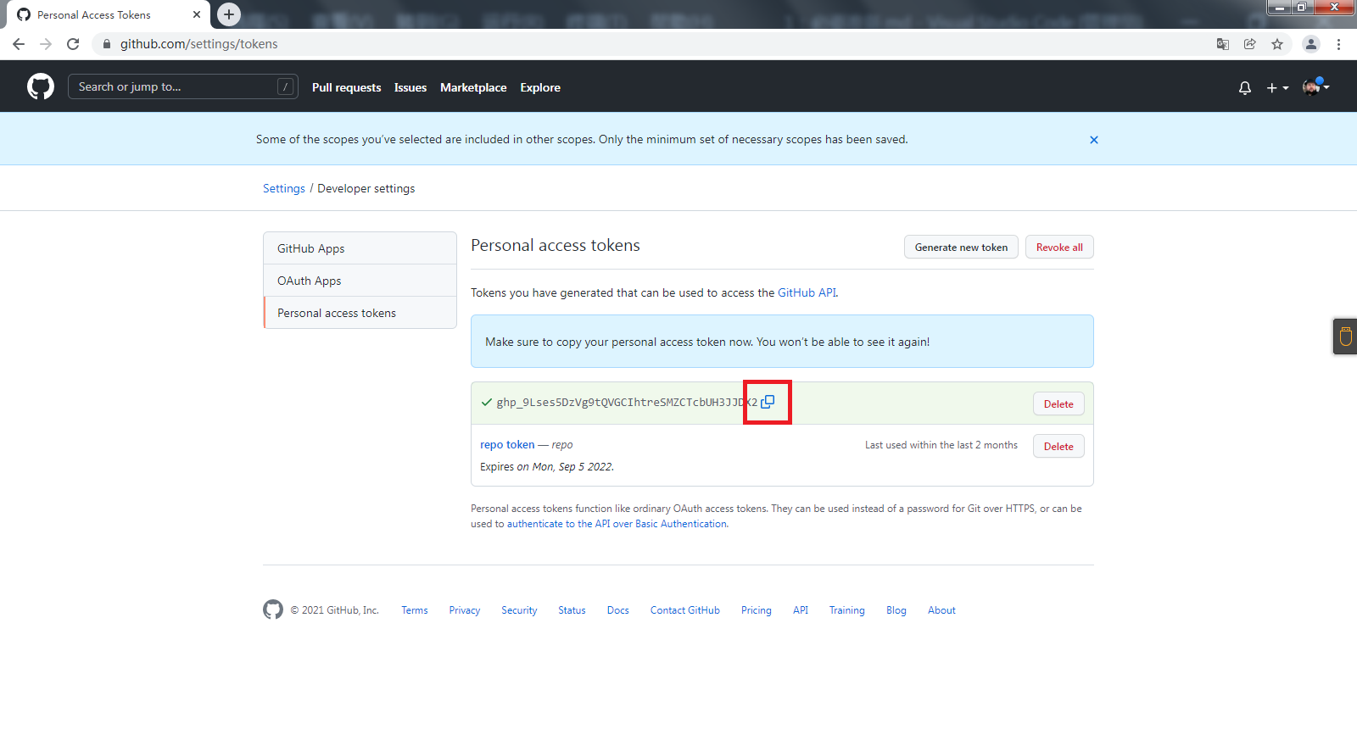The image size is (1357, 729).
Task: Open Issues in the header
Action: (410, 87)
